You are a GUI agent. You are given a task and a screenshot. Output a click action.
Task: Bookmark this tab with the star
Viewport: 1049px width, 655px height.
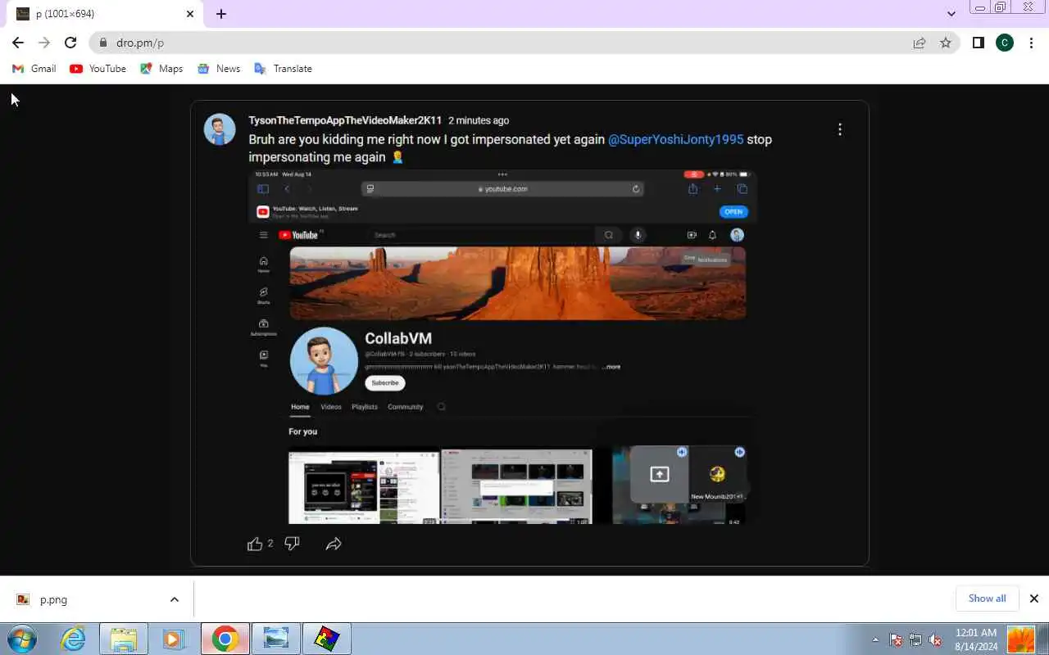(x=946, y=43)
